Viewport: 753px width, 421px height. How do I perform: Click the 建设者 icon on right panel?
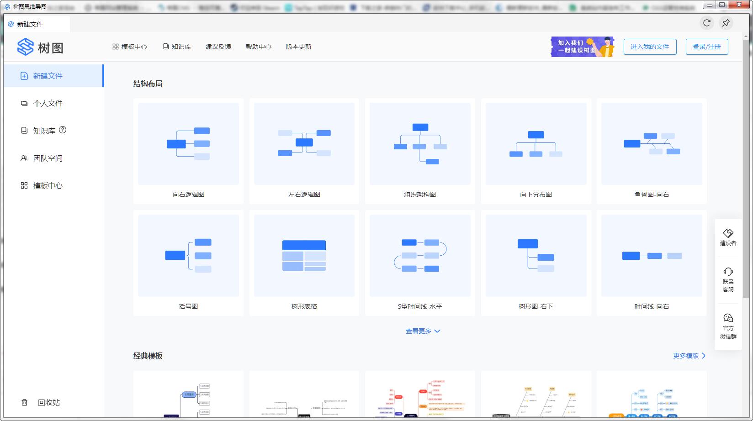pyautogui.click(x=728, y=237)
